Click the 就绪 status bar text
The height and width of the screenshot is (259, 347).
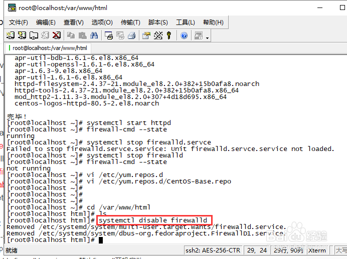coord(12,250)
